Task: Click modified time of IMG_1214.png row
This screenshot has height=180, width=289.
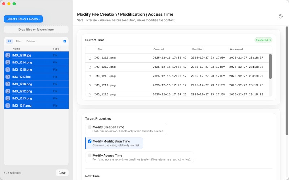Action: click(x=208, y=85)
